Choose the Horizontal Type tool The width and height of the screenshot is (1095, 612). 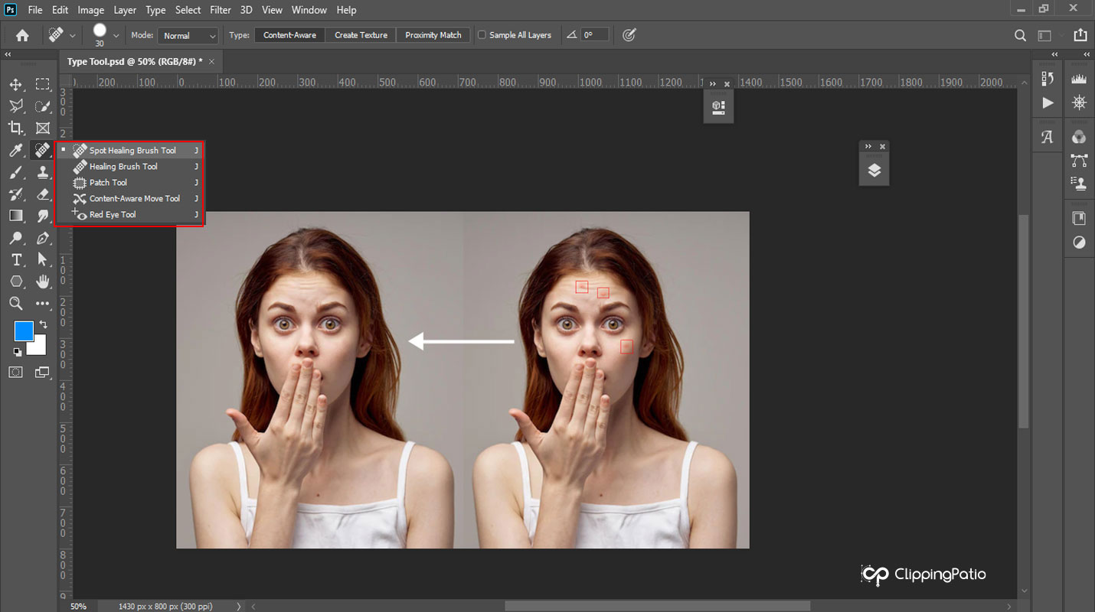16,259
